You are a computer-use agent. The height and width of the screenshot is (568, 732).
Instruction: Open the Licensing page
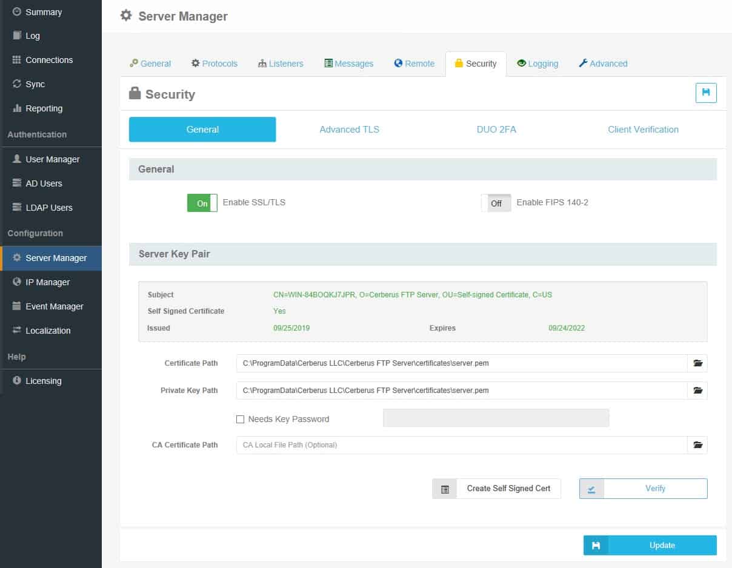click(x=42, y=380)
